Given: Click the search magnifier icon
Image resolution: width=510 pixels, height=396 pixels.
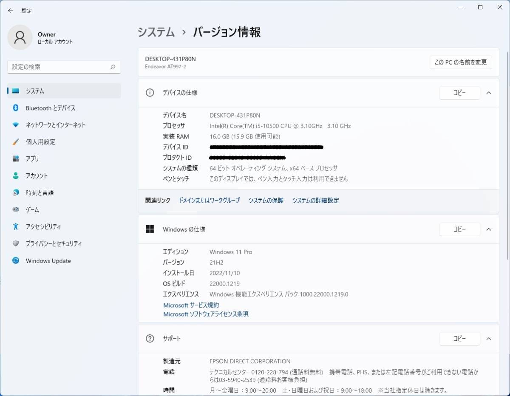Looking at the screenshot, I should 113,67.
